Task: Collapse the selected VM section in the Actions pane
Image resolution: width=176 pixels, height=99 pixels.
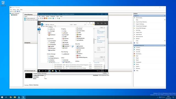Action: (165, 45)
